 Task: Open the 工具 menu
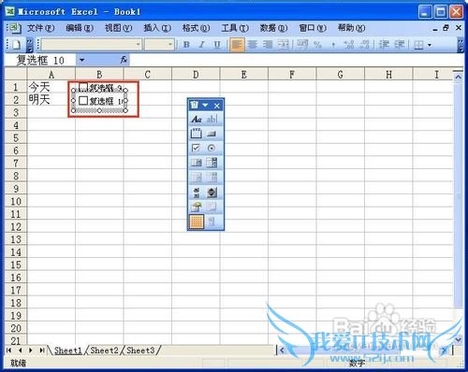[235, 28]
